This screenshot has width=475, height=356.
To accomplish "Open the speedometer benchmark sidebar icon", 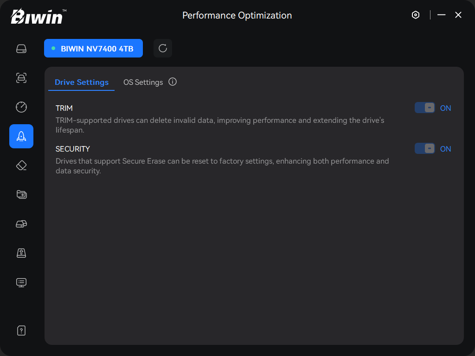I will pos(21,107).
